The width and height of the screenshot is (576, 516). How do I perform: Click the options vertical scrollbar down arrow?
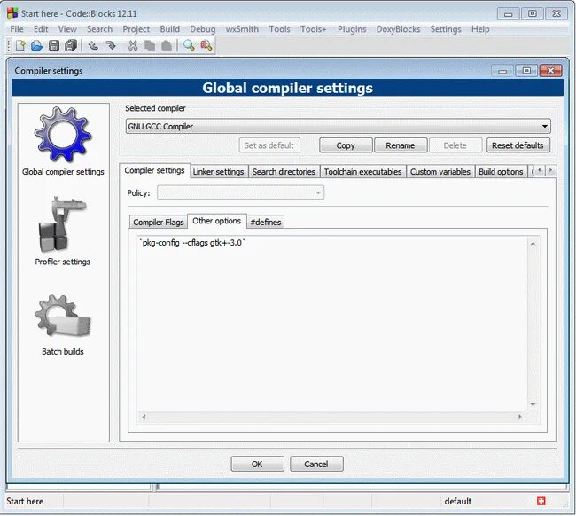(x=533, y=404)
